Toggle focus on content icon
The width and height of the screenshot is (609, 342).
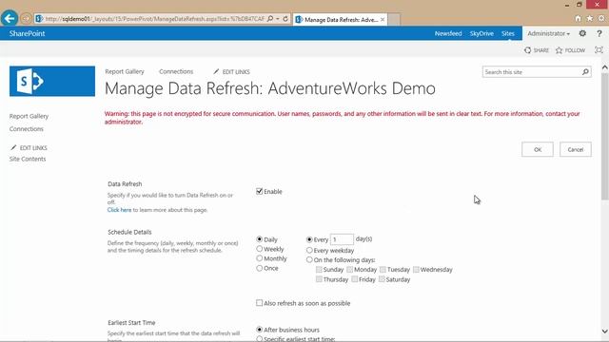pyautogui.click(x=599, y=49)
